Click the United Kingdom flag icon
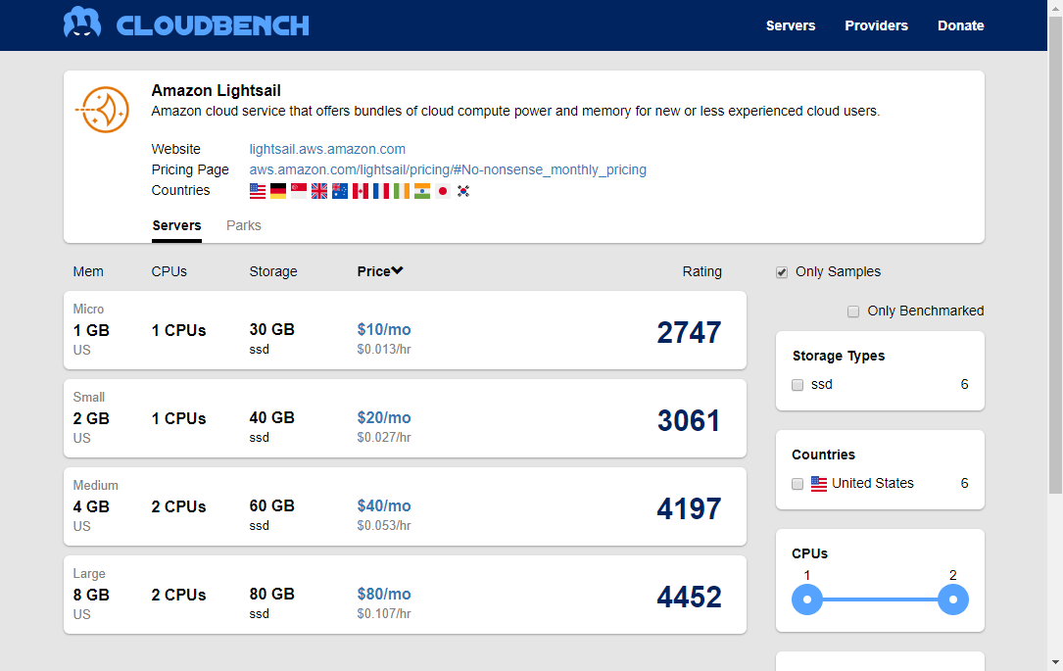Viewport: 1063px width, 671px height. click(x=319, y=191)
